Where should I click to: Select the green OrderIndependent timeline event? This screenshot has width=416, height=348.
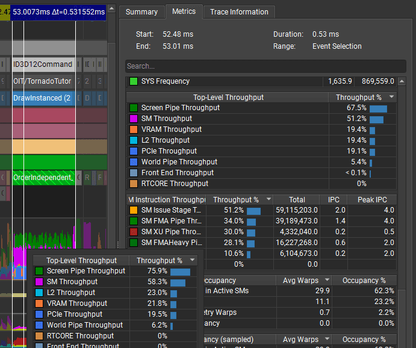tap(43, 178)
